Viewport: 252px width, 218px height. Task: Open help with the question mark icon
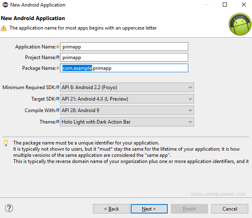9,209
